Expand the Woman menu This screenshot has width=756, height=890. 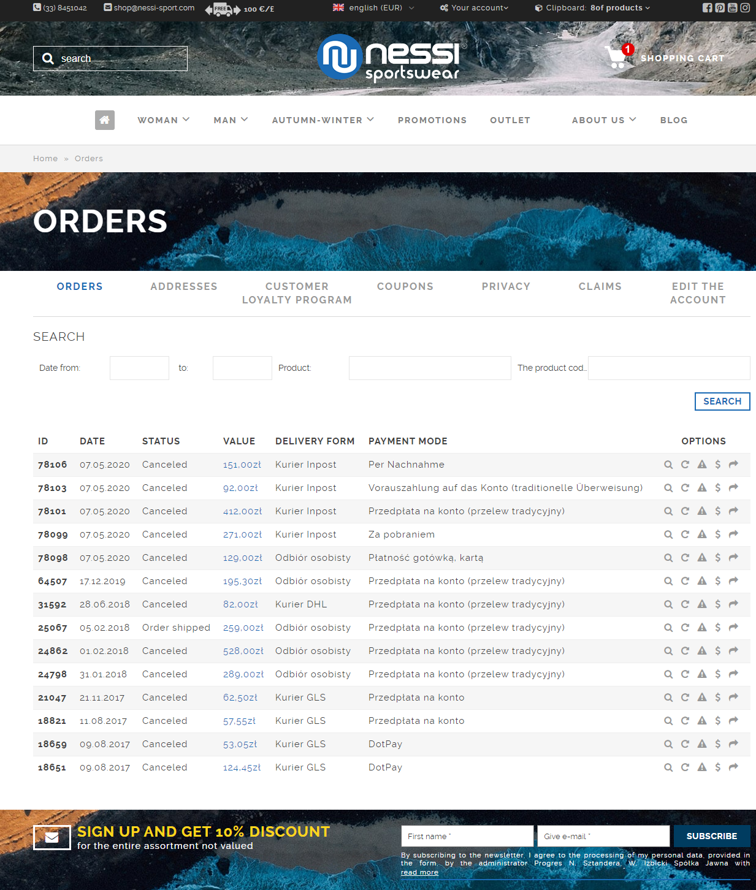tap(163, 120)
